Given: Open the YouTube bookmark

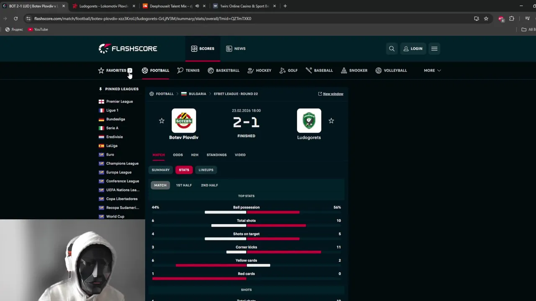Looking at the screenshot, I should [x=38, y=29].
